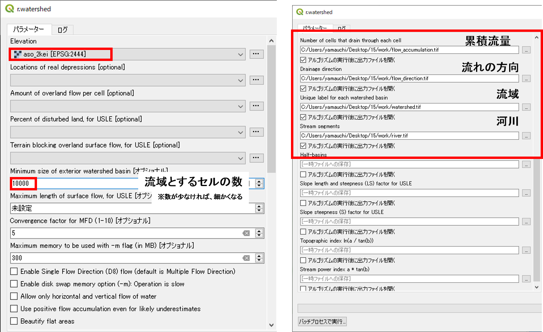Click spinner arrows of Maximum memory field
Screen dimensions: 543x332
259,258
